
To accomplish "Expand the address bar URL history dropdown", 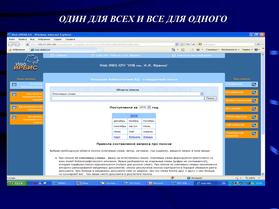I will click(x=177, y=44).
